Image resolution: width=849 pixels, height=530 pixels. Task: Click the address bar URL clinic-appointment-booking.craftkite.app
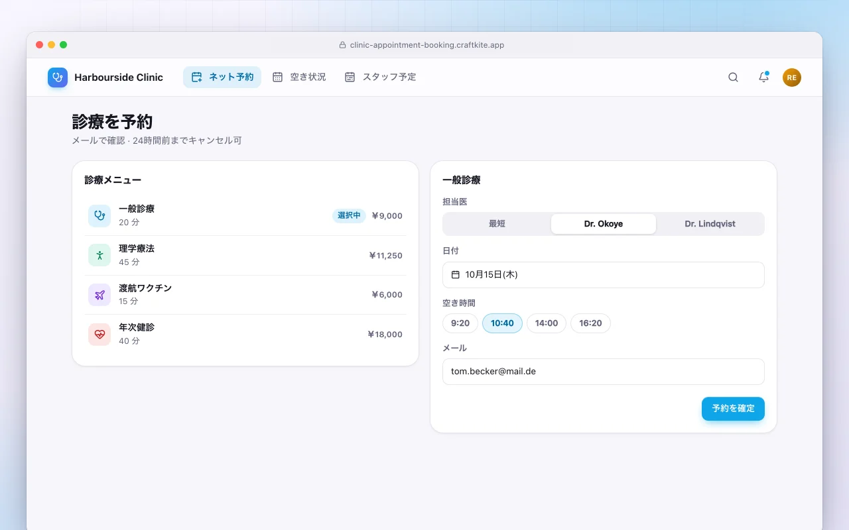(427, 45)
